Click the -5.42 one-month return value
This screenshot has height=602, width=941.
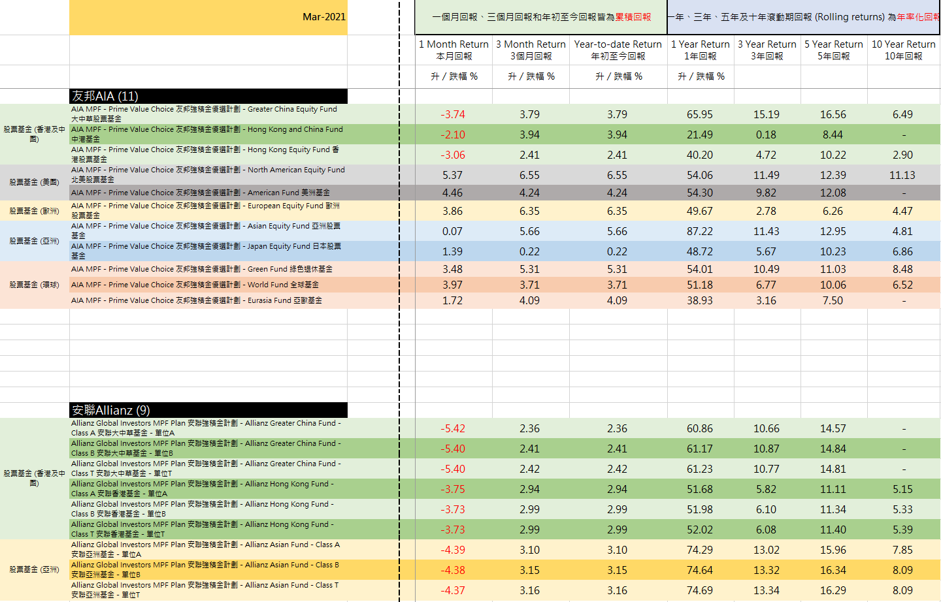point(452,428)
